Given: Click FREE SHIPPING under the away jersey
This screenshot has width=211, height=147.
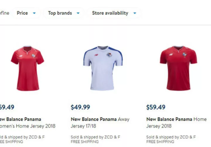Looking at the screenshot, I should (85, 142).
